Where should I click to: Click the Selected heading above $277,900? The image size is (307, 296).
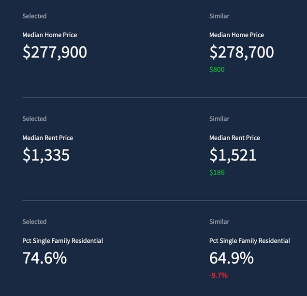point(34,16)
